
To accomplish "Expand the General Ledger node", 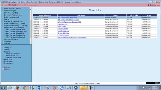I will point(10,11).
